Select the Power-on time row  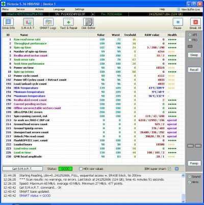pyautogui.click(x=93, y=68)
